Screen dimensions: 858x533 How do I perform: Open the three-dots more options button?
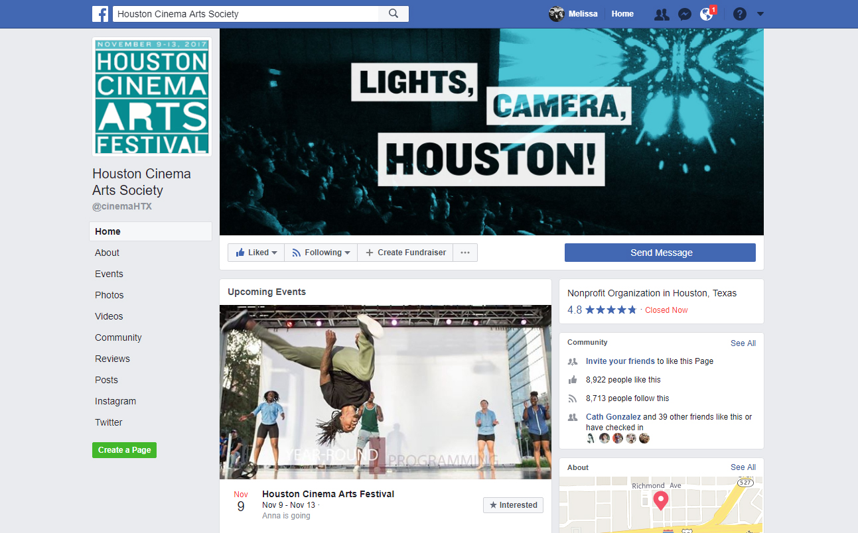[x=465, y=253]
